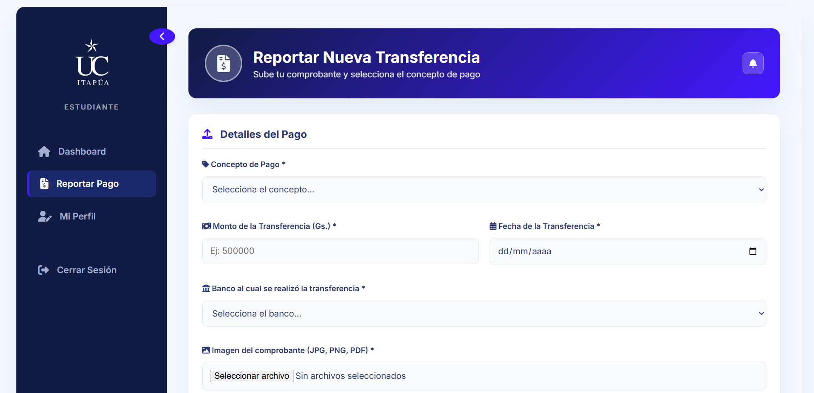Click the upload icon next to Detalles del Pago
The image size is (814, 393).
[x=207, y=134]
